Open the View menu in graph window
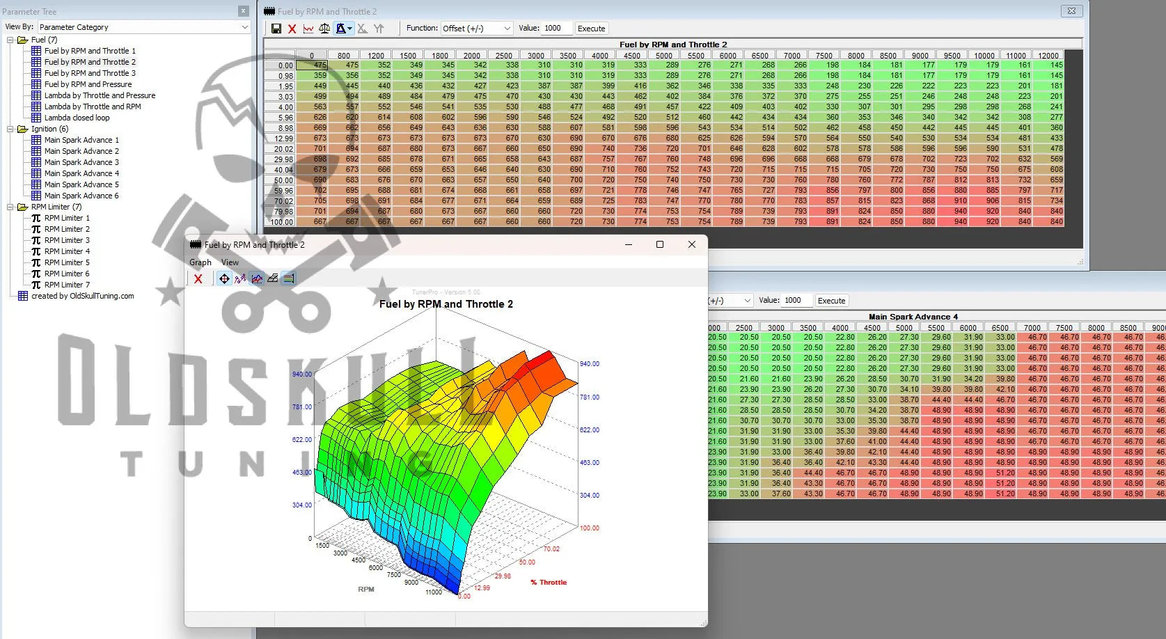Screen dimensions: 1166x639 (x=230, y=262)
